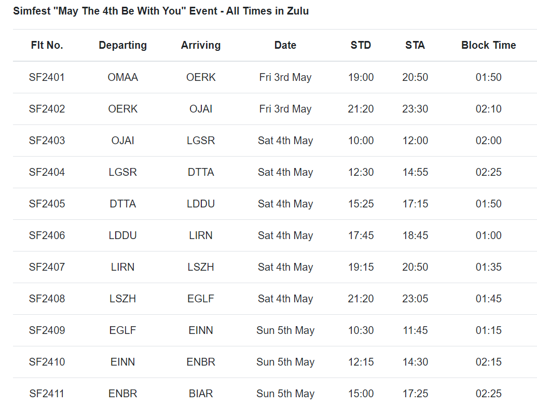This screenshot has width=537, height=419.
Task: Click the Simfest event title heading
Action: tap(161, 11)
